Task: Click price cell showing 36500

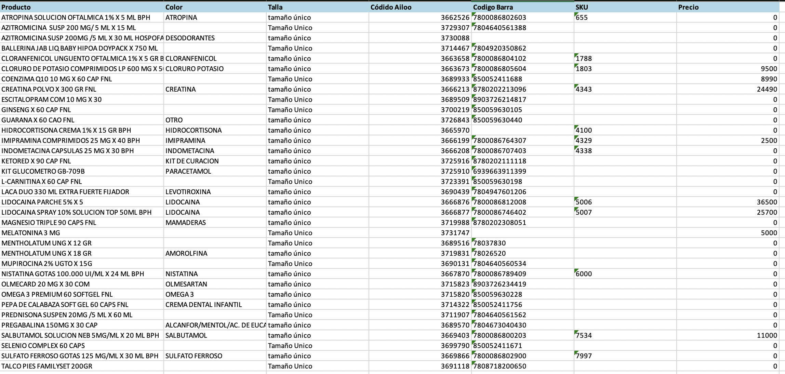Action: [767, 202]
